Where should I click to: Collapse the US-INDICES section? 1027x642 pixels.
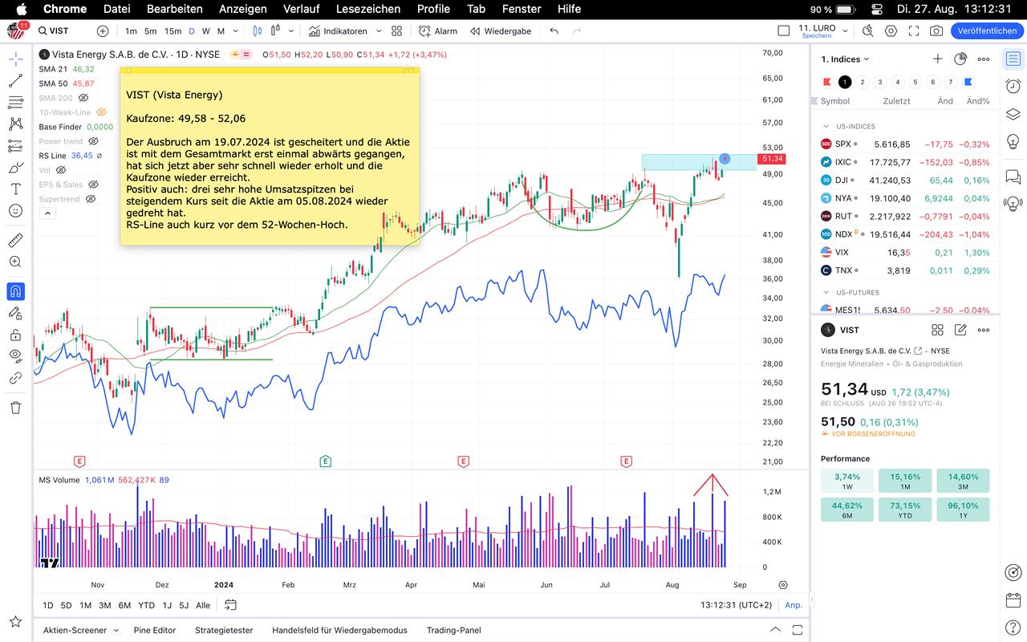point(826,127)
